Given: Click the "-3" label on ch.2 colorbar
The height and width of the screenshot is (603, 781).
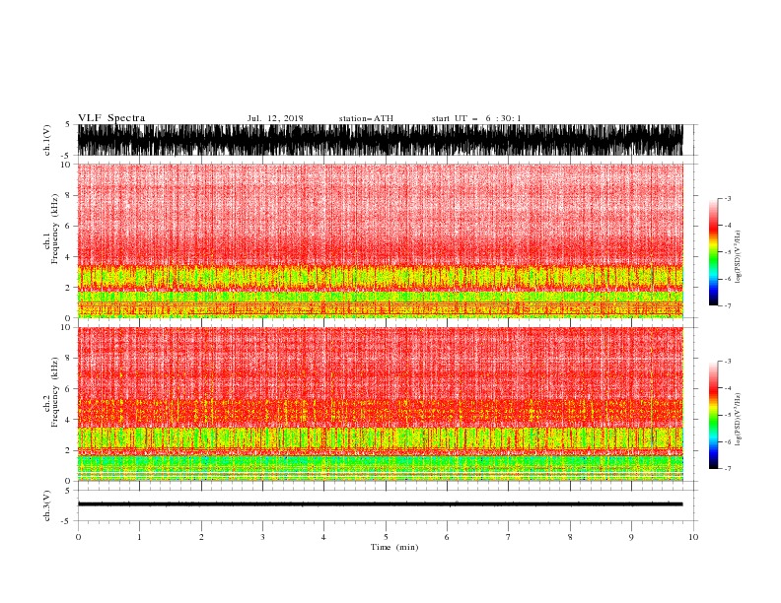Looking at the screenshot, I should (x=727, y=362).
